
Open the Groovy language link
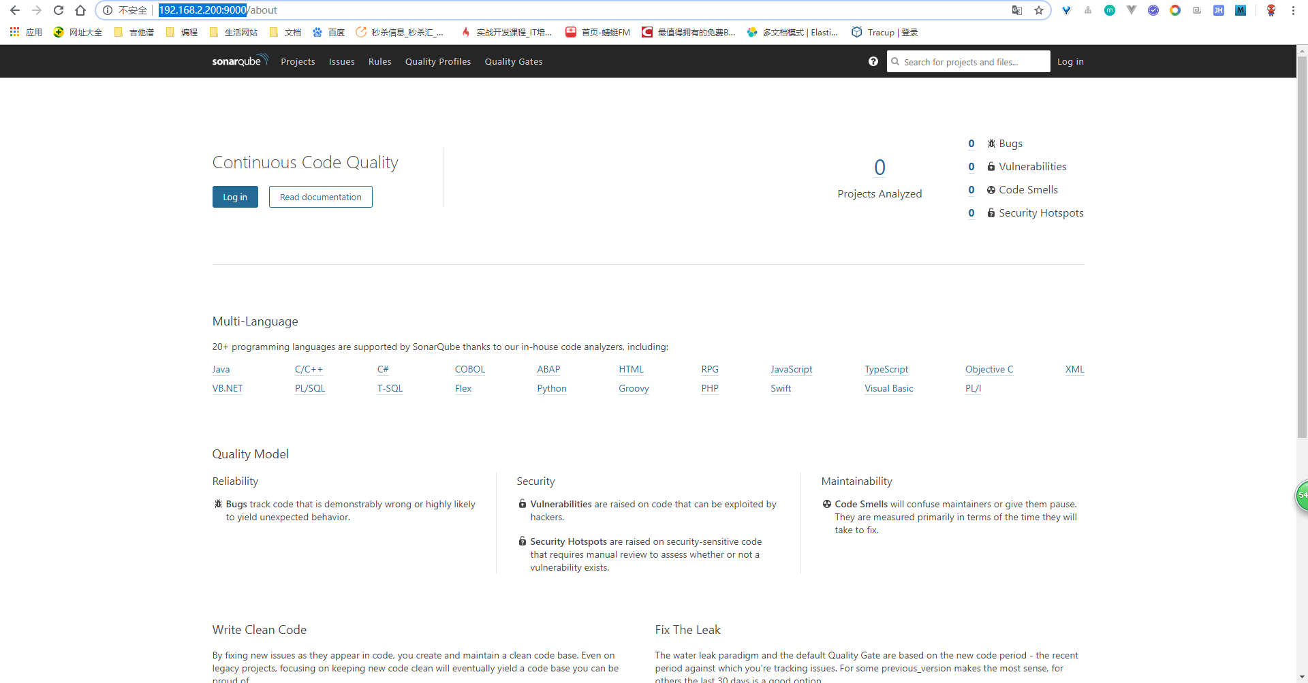tap(634, 388)
